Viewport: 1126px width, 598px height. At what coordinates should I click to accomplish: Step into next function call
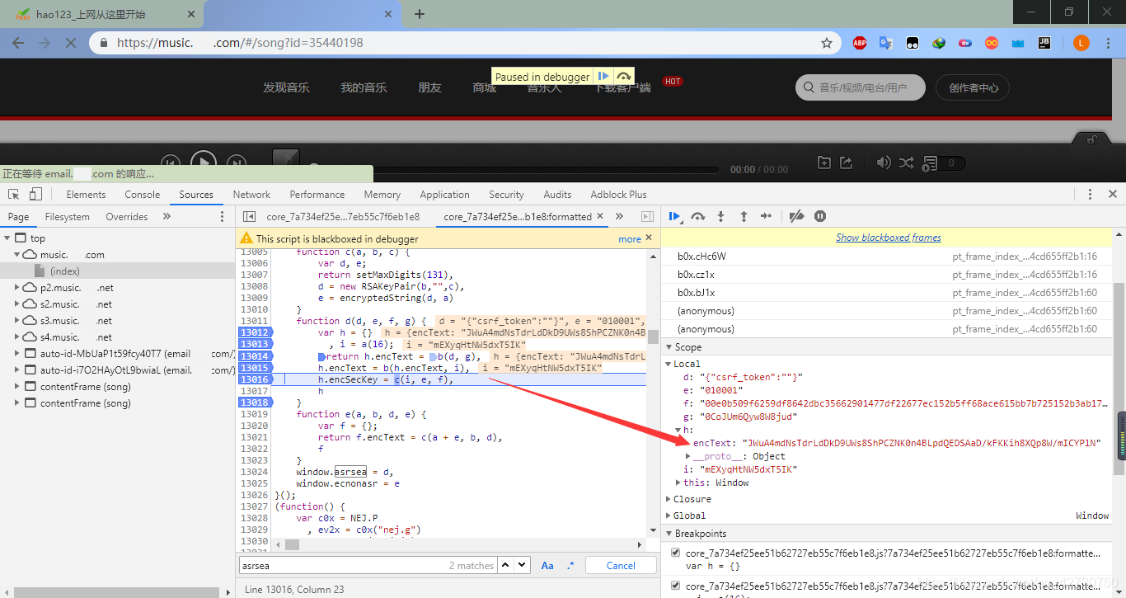pos(720,216)
